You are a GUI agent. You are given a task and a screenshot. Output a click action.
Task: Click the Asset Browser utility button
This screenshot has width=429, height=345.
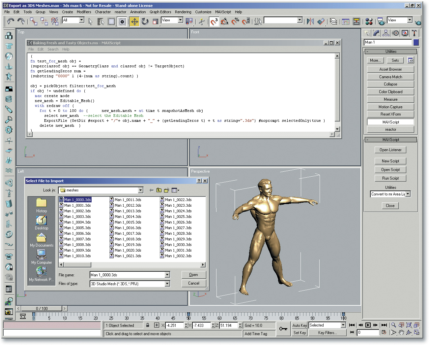click(x=390, y=69)
